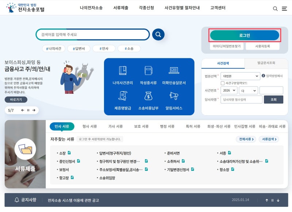Screen dimensions: 292x212
Task: Open the header search magnifier icon
Action: click(275, 8)
